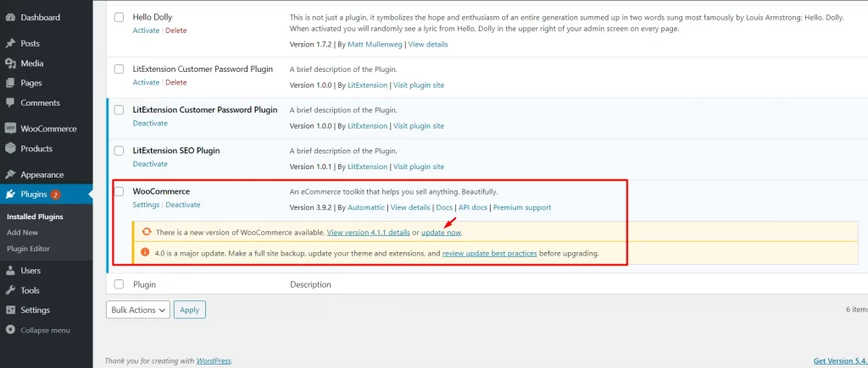Click the Settings sliders icon
This screenshot has height=368, width=868.
[10, 310]
